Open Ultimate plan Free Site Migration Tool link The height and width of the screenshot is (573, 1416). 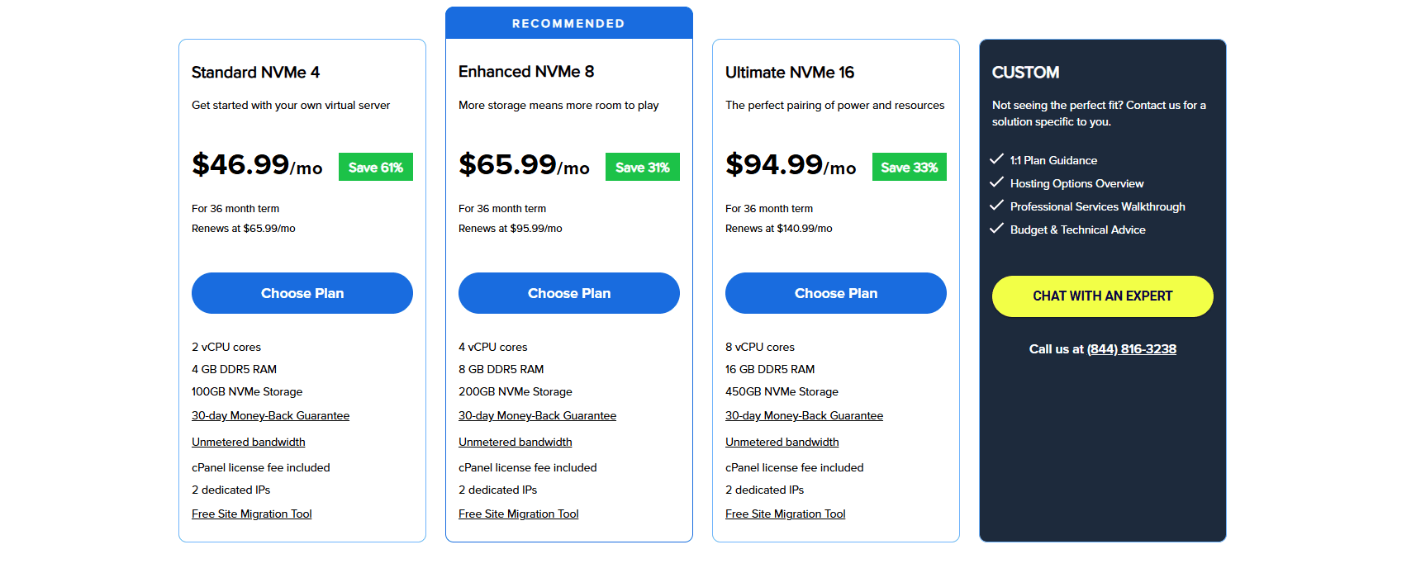(786, 514)
